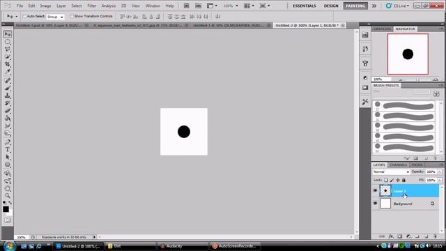446x251 pixels.
Task: Hide the Background layer eye icon
Action: [x=375, y=204]
